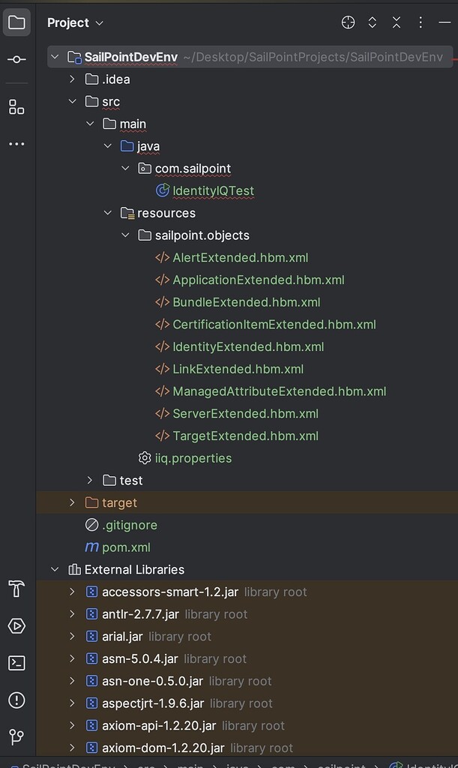Expand the target folder
Screen dimensions: 458x768
tap(72, 502)
